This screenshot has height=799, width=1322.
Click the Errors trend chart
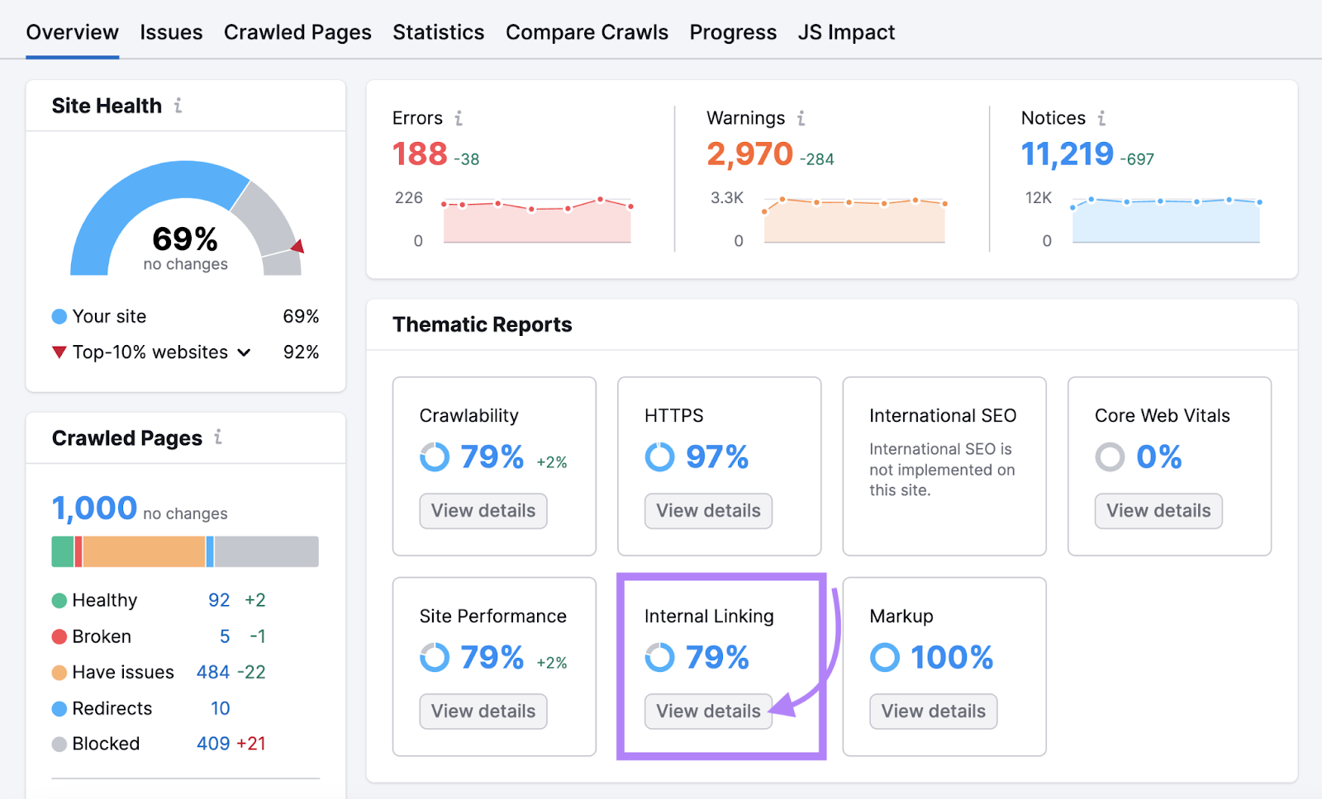(536, 218)
